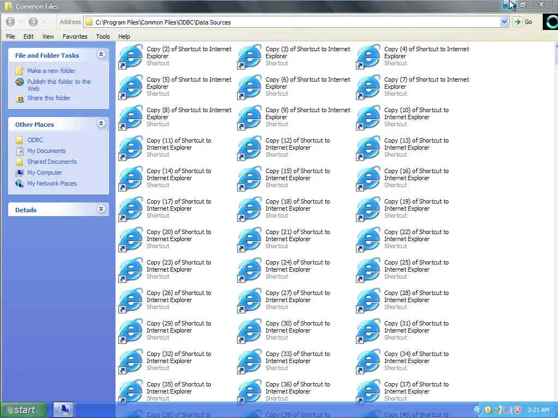This screenshot has width=558, height=418.
Task: Select Copy (4) of Shortcut to Internet Explorer icon
Action: (x=369, y=57)
